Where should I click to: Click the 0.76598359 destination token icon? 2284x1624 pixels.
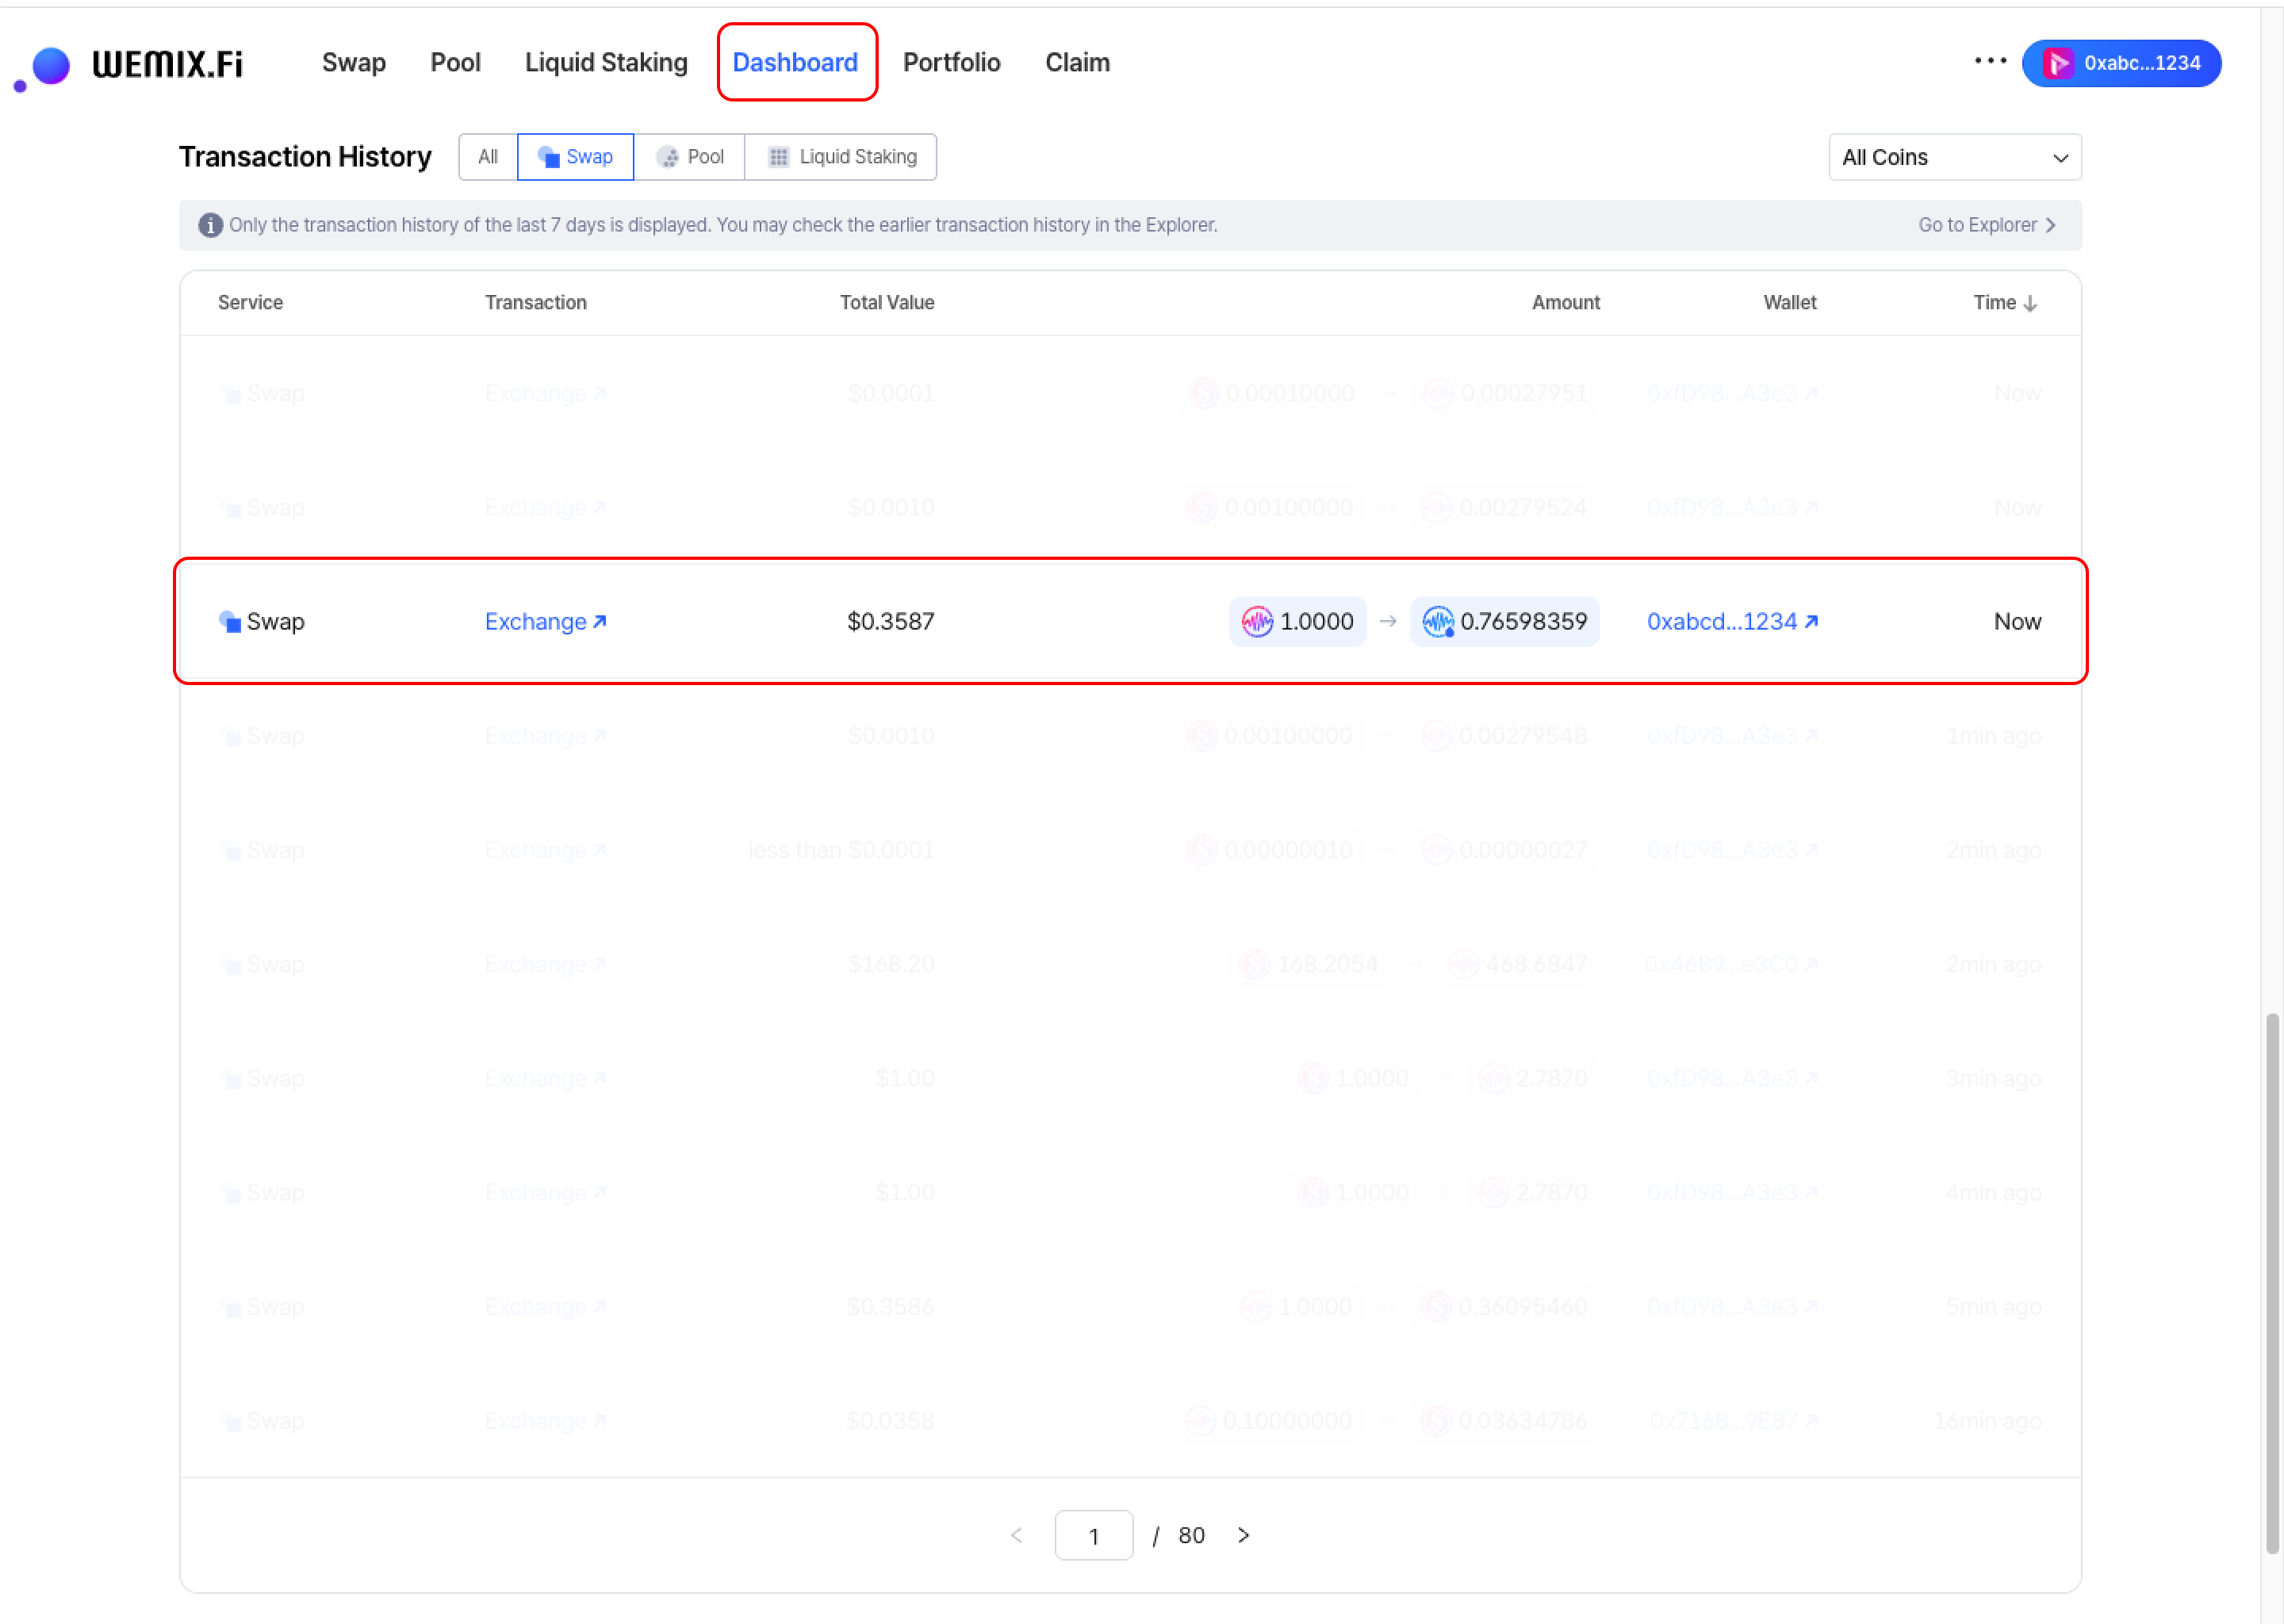(1437, 621)
